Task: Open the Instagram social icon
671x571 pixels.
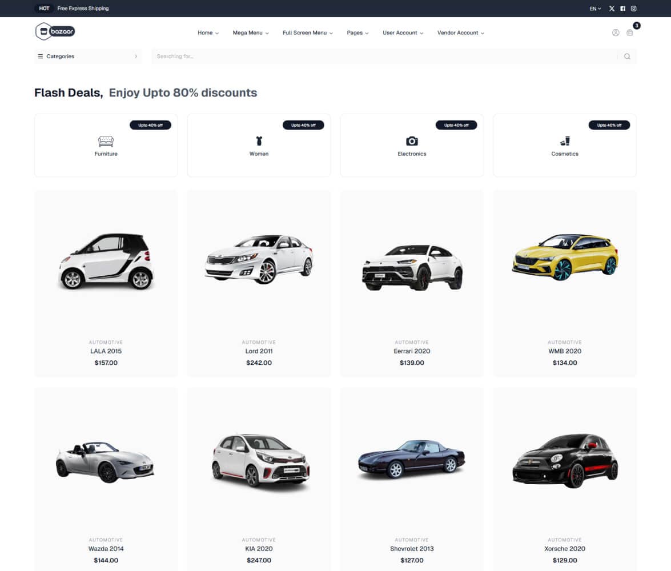Action: [633, 8]
